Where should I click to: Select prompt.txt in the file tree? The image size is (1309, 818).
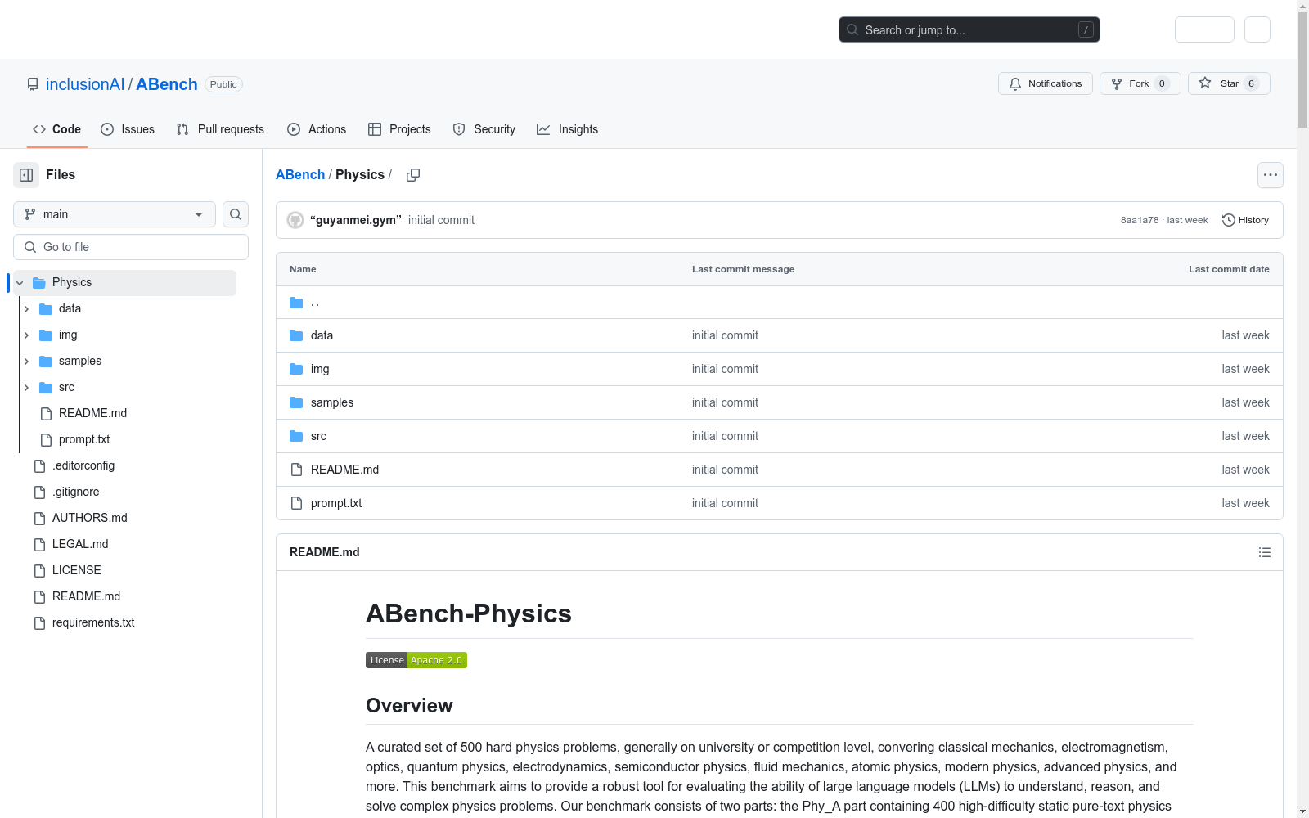(x=84, y=439)
